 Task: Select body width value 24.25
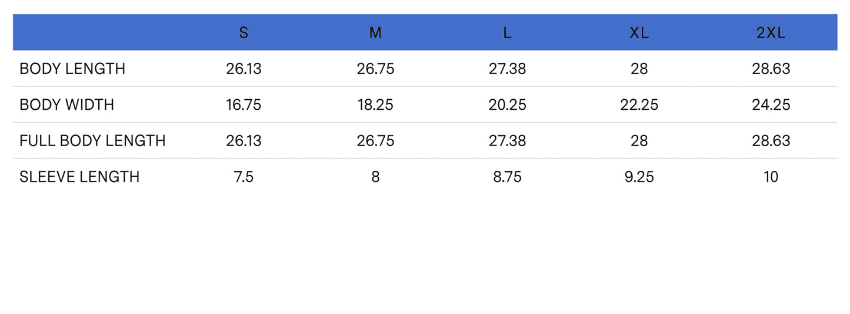point(771,105)
